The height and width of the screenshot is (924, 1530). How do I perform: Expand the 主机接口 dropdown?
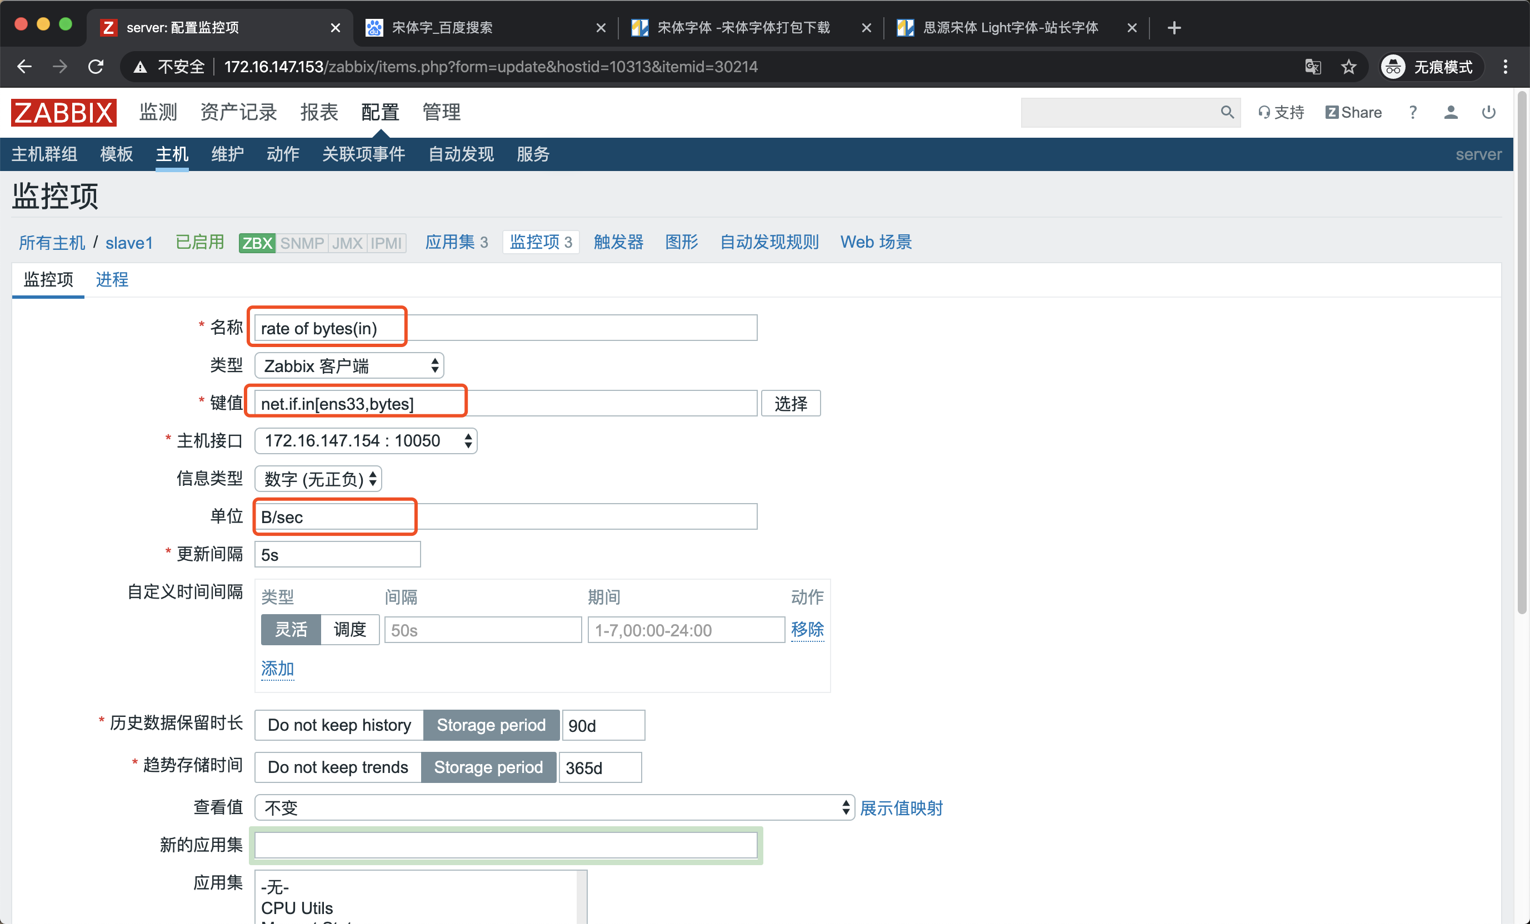coord(366,440)
